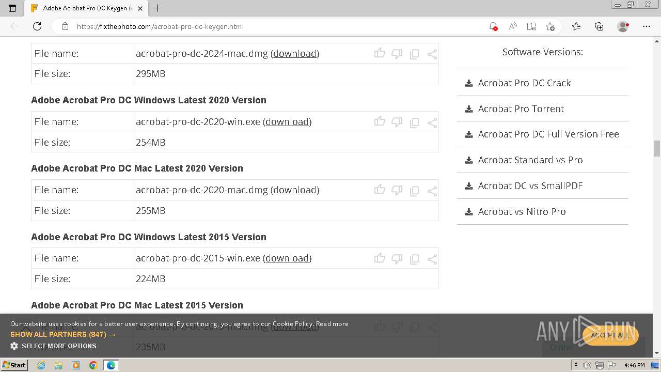Like the acrobat-pro-dc-2020-mac.dmg file

pos(380,189)
